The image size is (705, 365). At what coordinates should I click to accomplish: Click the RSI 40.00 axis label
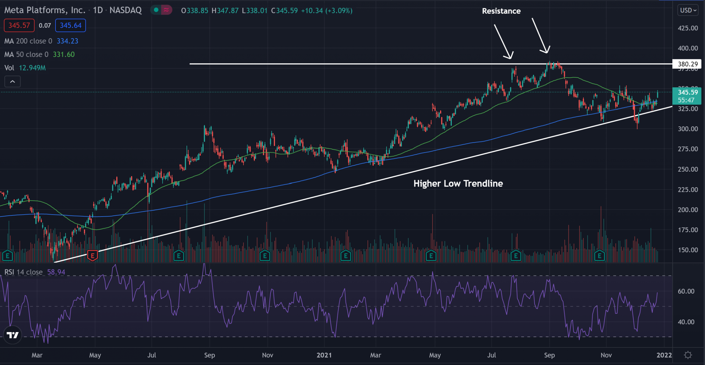(686, 322)
